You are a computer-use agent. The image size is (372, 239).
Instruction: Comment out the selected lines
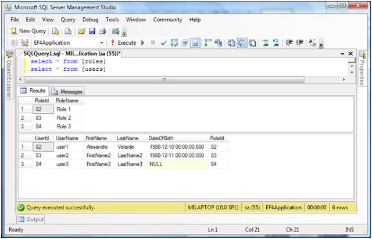266,43
